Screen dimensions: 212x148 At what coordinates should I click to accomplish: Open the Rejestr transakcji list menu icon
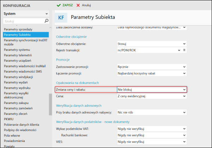point(184,50)
